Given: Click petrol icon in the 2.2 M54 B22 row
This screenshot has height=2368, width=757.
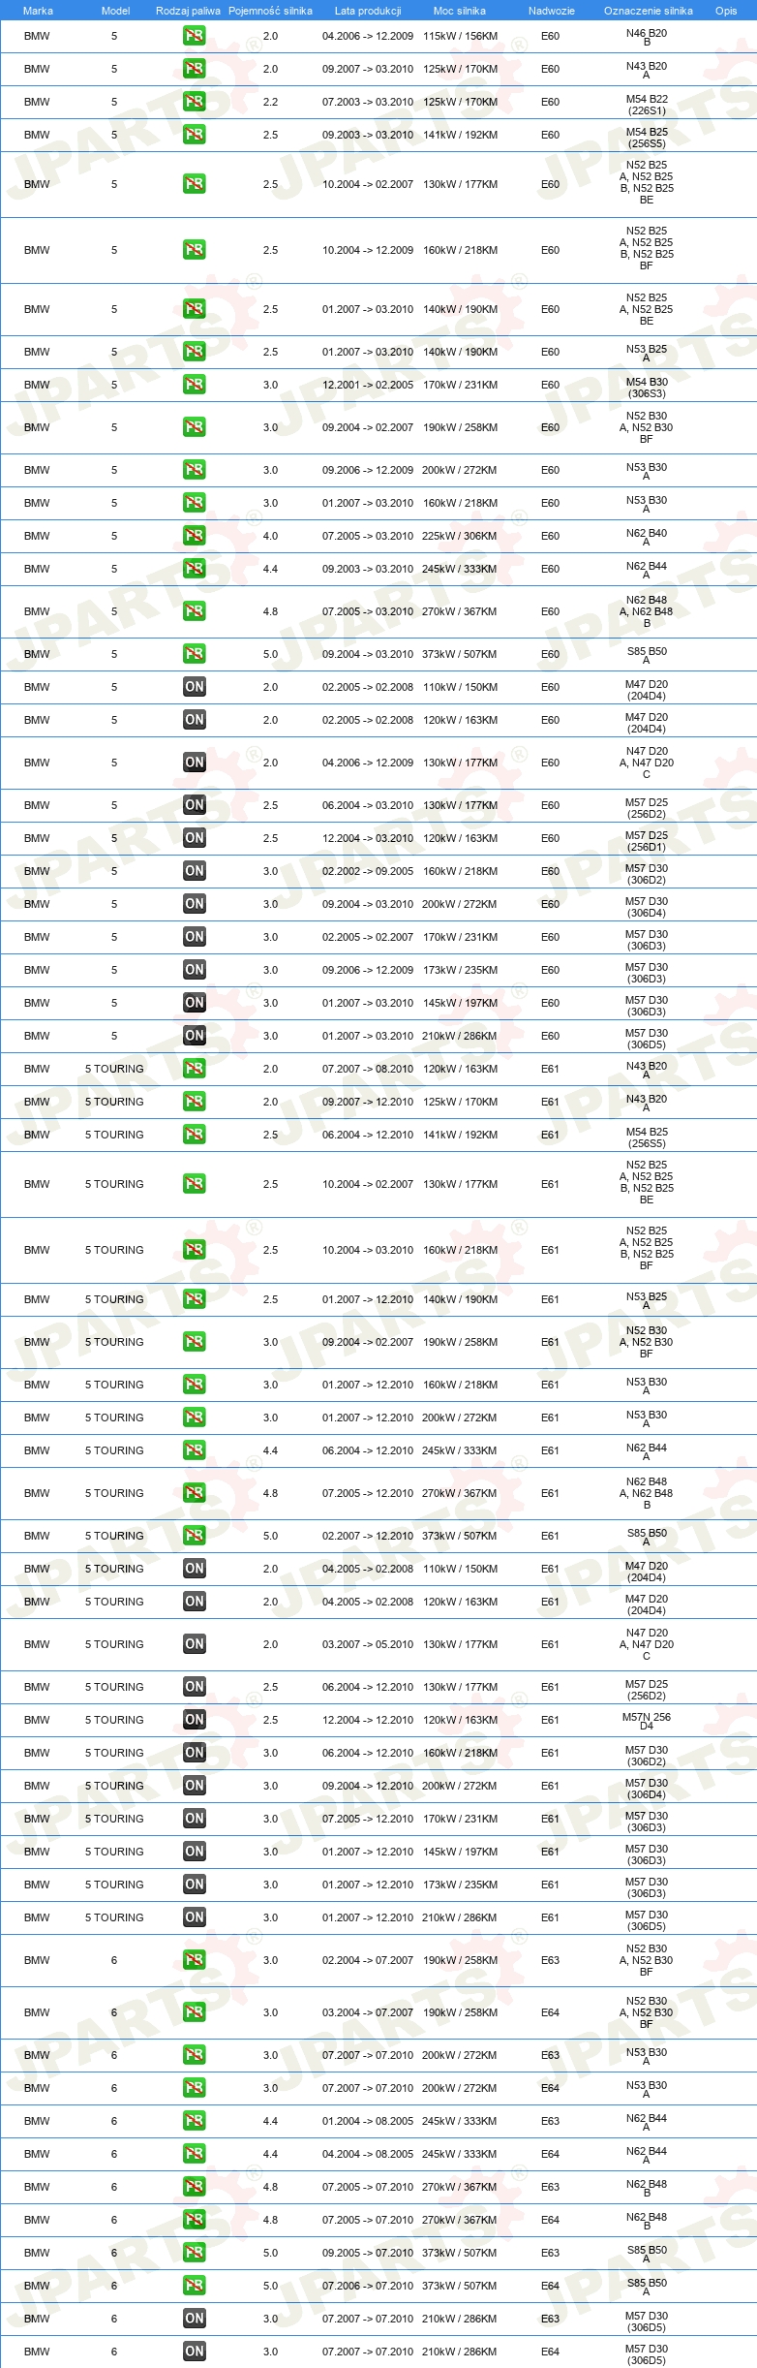Looking at the screenshot, I should pos(194,102).
